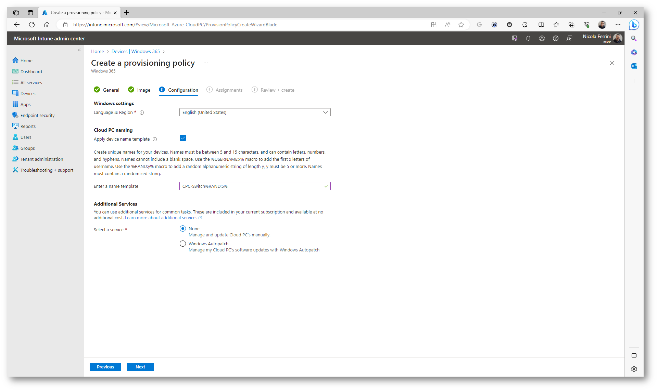Open Outlook in Edge sidebar
Image resolution: width=658 pixels, height=391 pixels.
[x=634, y=66]
